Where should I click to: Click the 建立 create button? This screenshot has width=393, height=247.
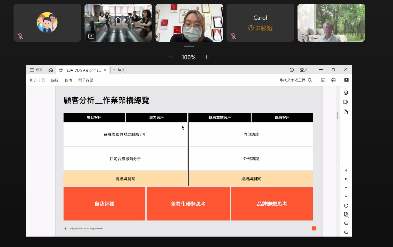(x=118, y=70)
